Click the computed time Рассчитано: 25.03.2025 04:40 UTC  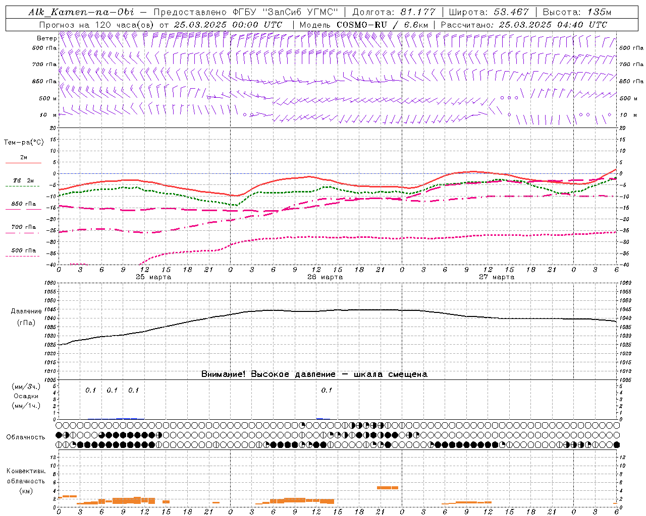524,25
